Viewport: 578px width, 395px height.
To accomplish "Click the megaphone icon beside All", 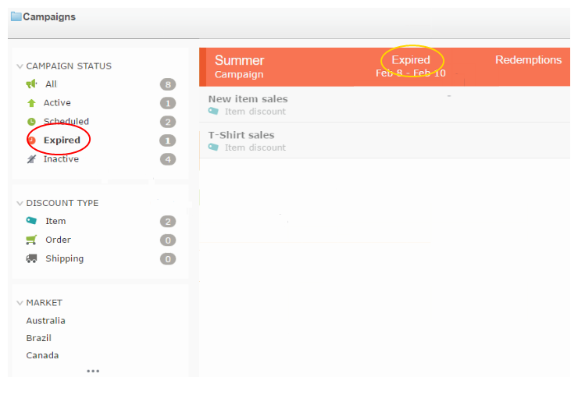I will click(x=31, y=84).
